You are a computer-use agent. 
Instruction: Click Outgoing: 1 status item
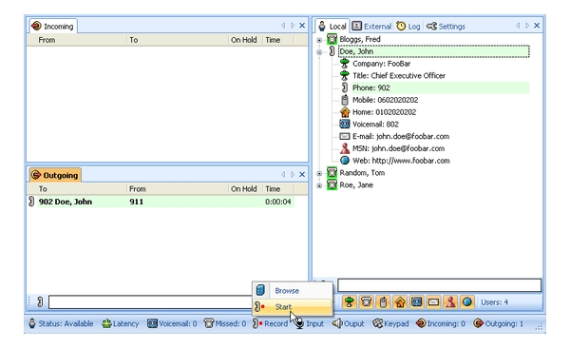(x=499, y=323)
